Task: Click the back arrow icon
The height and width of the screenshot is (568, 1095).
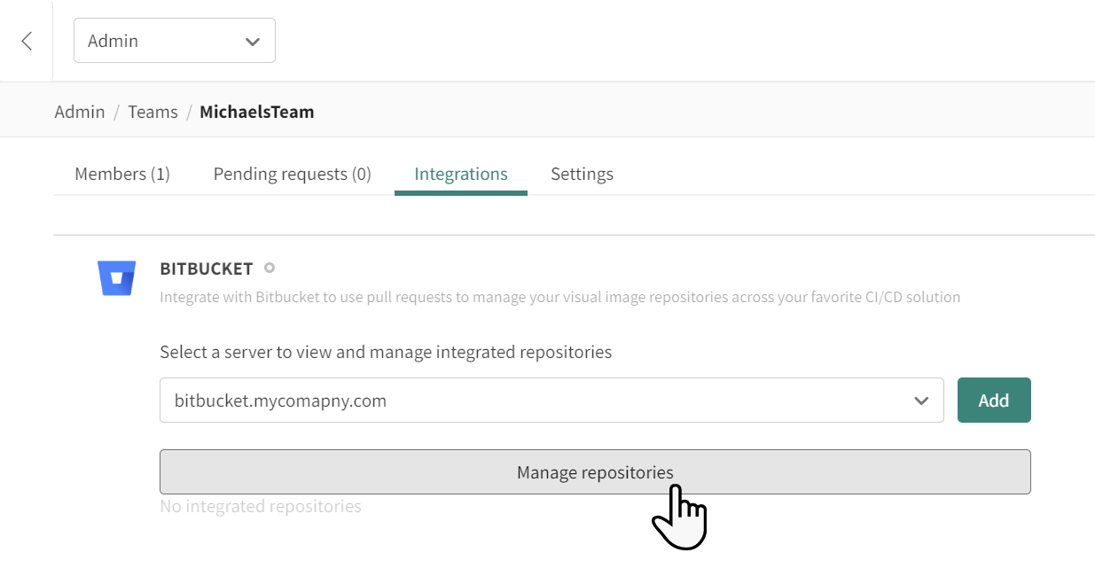Action: [x=27, y=41]
